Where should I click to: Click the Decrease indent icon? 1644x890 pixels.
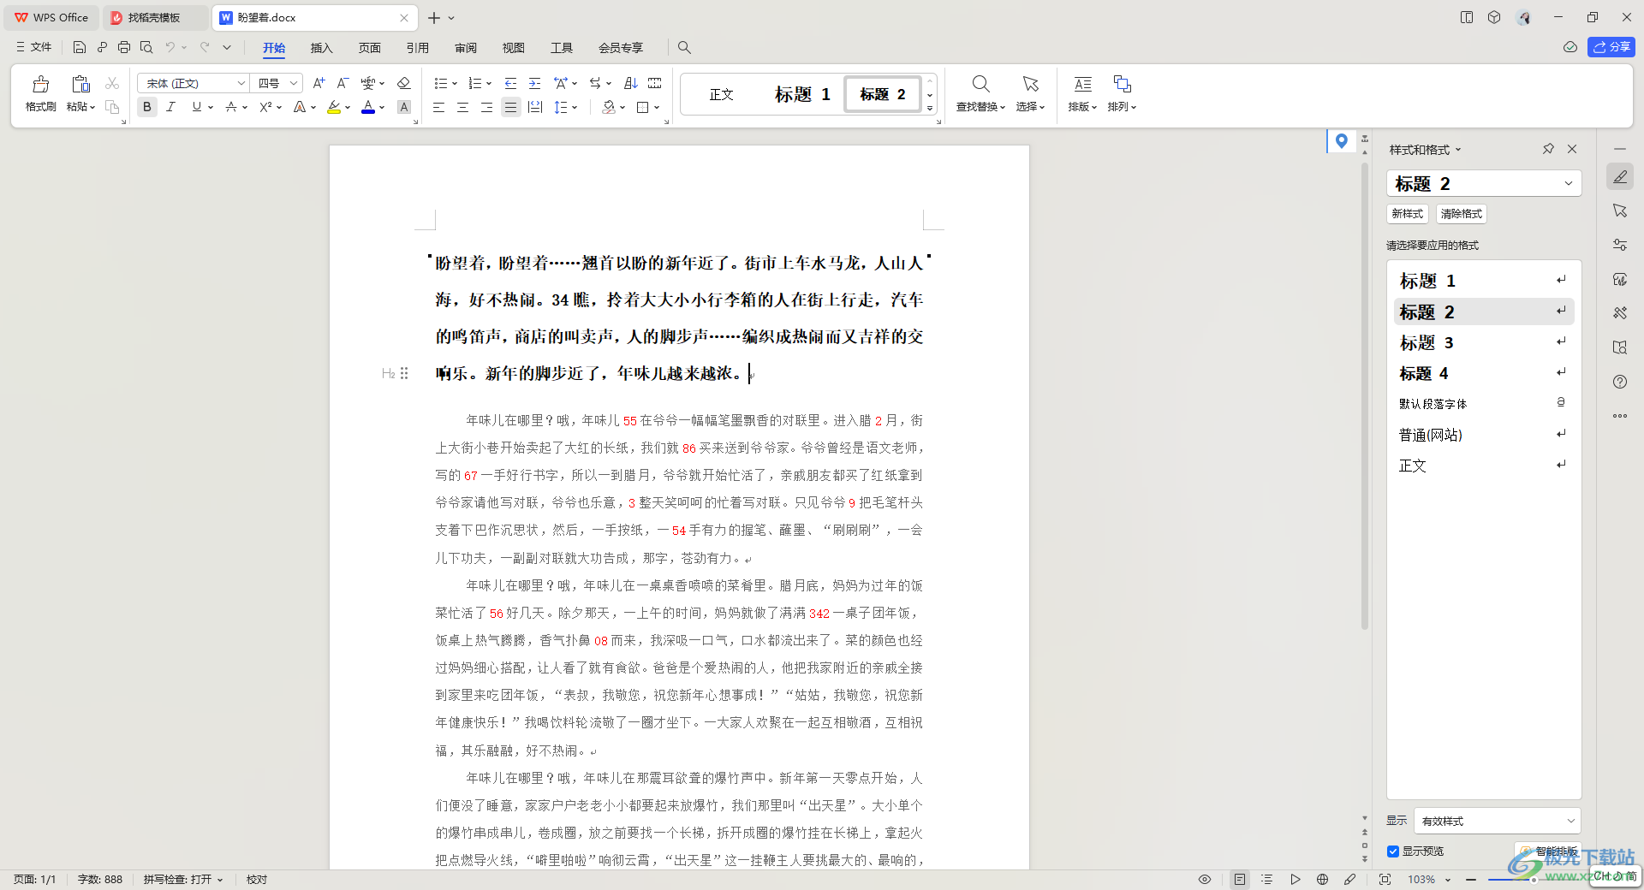(510, 83)
